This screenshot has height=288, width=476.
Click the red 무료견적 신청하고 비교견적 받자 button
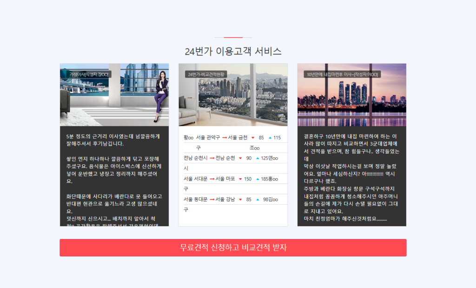(x=233, y=248)
